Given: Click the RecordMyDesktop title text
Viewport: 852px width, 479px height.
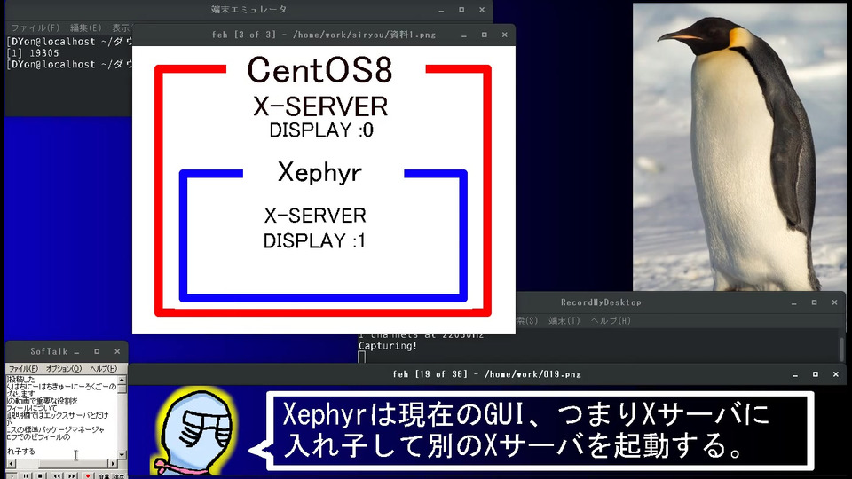Looking at the screenshot, I should (x=601, y=302).
